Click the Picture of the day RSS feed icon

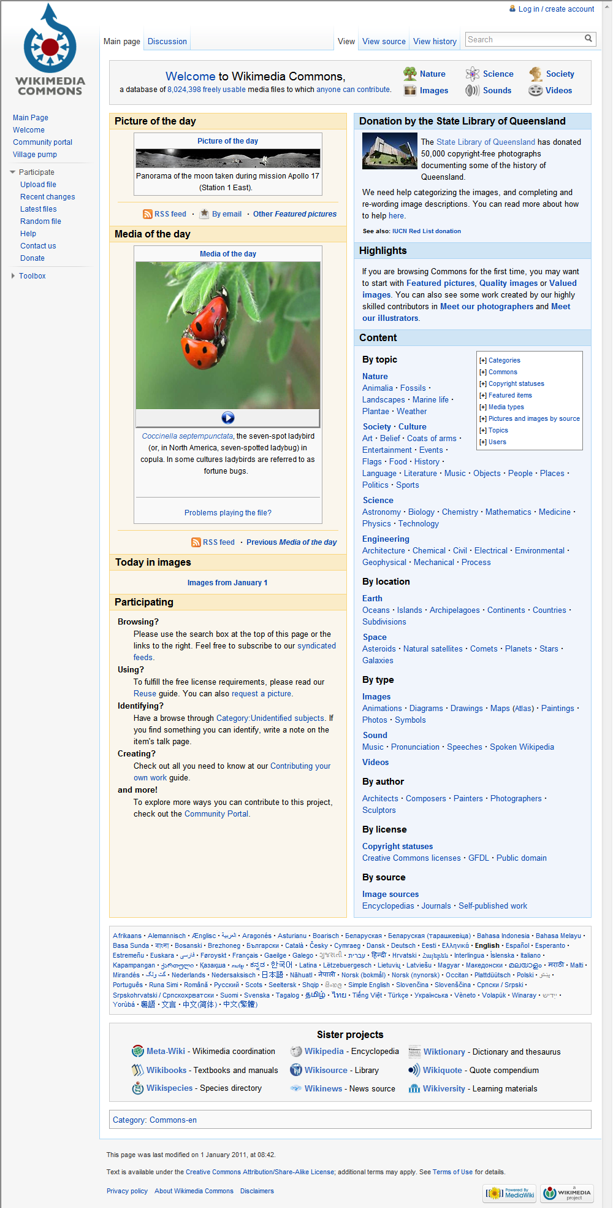148,214
